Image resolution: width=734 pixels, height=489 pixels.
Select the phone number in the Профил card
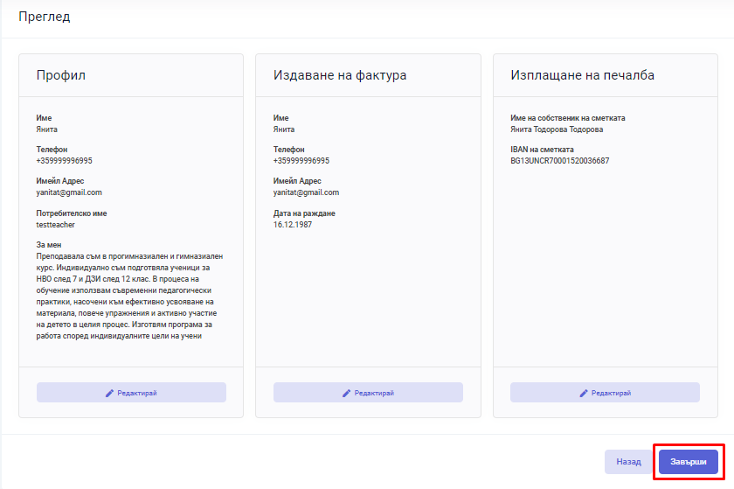coord(64,161)
